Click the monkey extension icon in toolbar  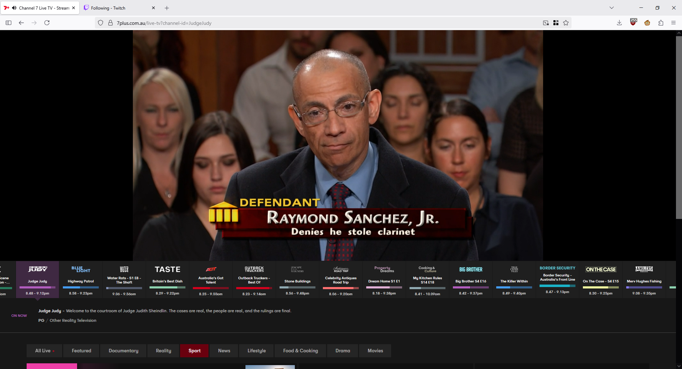pos(647,23)
